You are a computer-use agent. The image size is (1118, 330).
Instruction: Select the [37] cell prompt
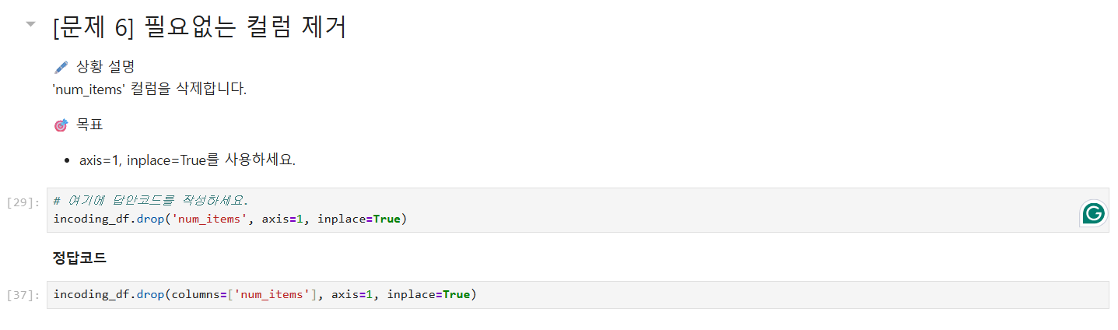coord(23,295)
